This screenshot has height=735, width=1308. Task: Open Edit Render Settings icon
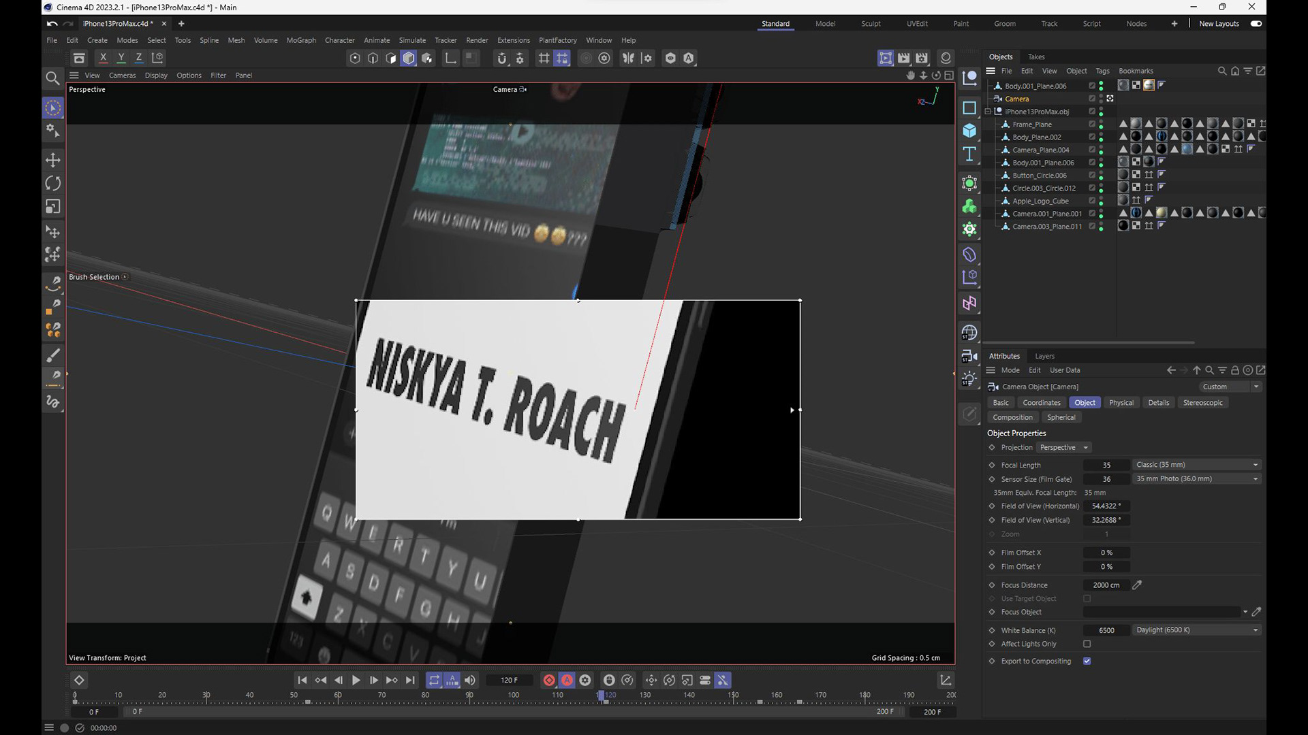tap(922, 59)
